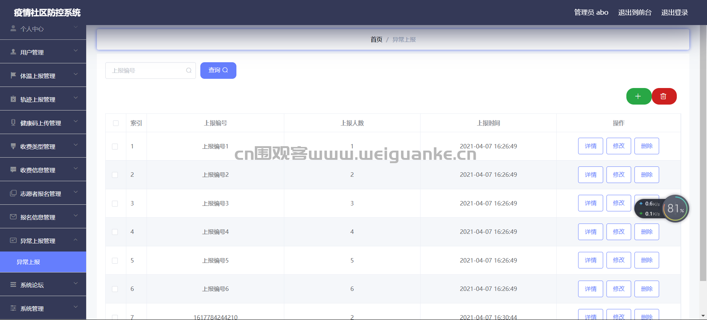Click the user icon beside 用户管理
The height and width of the screenshot is (320, 707).
(x=13, y=52)
